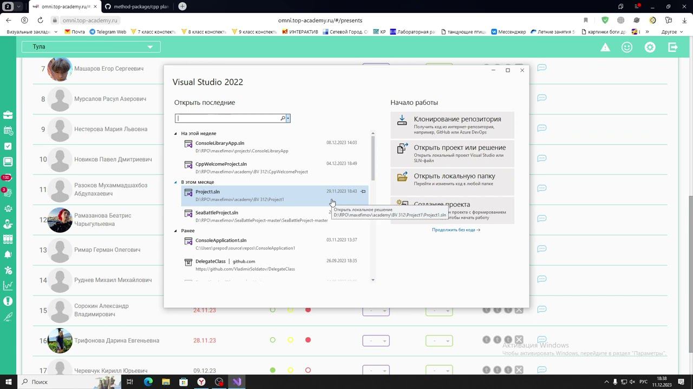Open the comment bubble for Машаров Егор Сергеевич
The width and height of the screenshot is (693, 389).
[541, 68]
